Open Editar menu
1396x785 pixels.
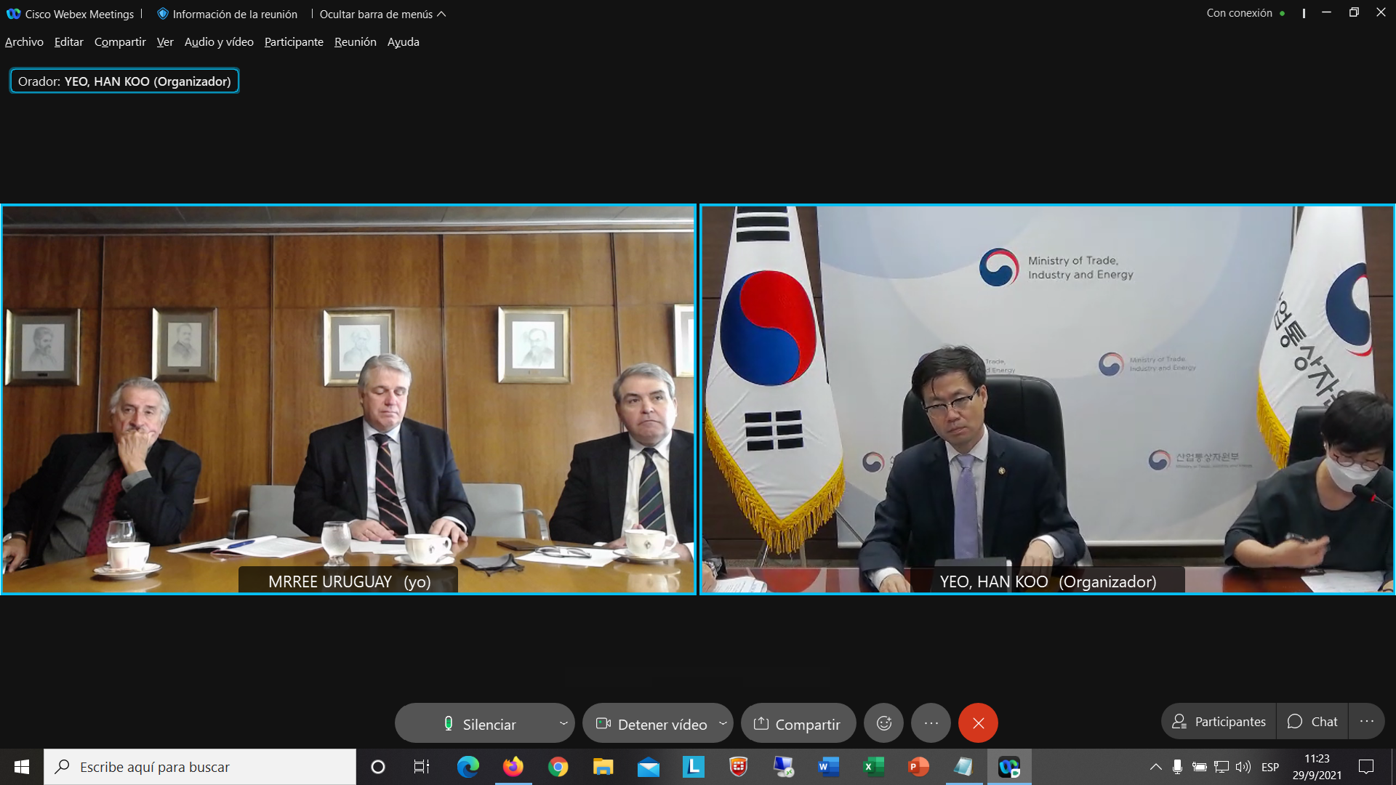click(x=68, y=41)
